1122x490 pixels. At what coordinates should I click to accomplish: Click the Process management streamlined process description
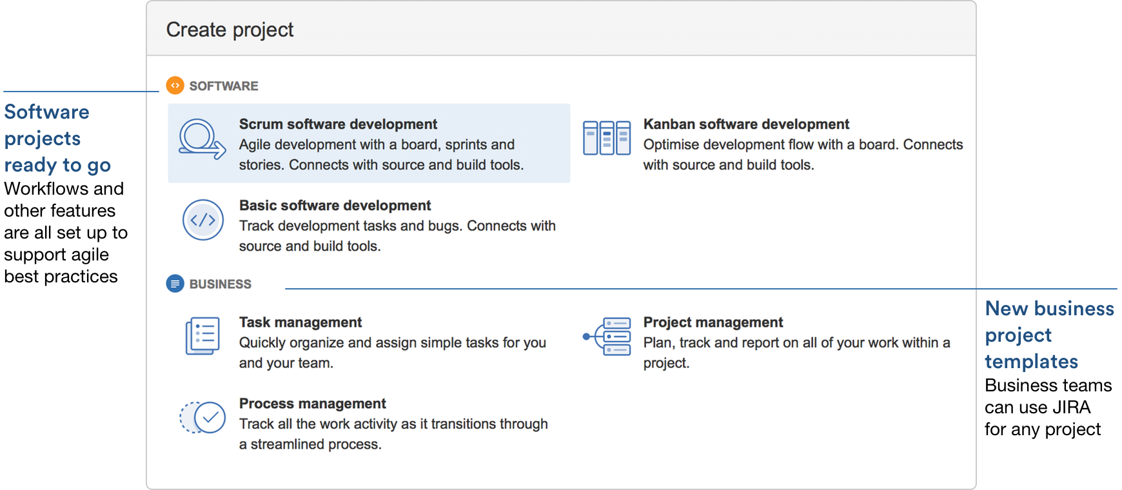[x=393, y=434]
